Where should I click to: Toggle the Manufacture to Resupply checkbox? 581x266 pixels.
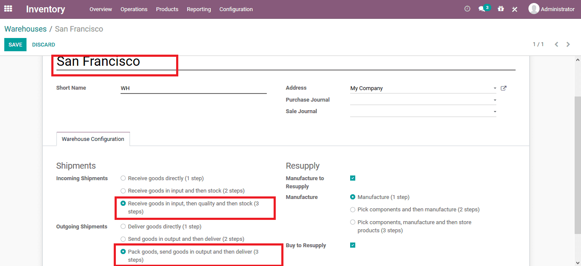(353, 178)
